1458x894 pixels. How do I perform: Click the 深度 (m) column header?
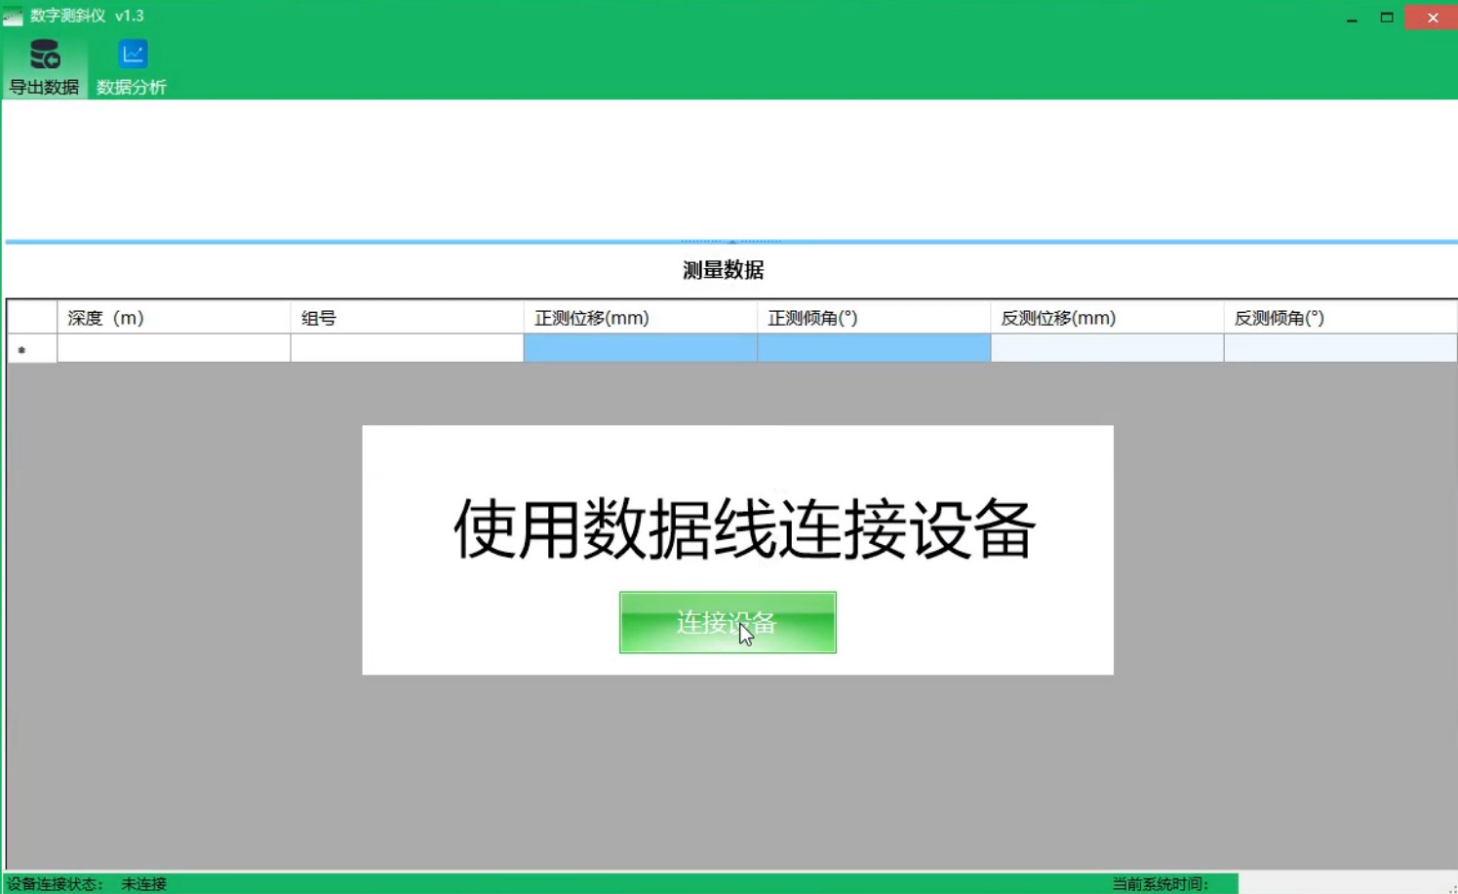(x=174, y=318)
